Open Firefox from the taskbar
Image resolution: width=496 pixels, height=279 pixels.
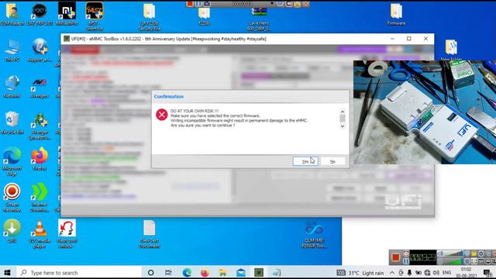coord(205,273)
